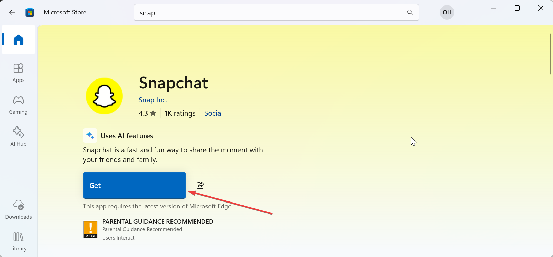Share Snapchat app using share icon
The image size is (553, 257).
200,185
